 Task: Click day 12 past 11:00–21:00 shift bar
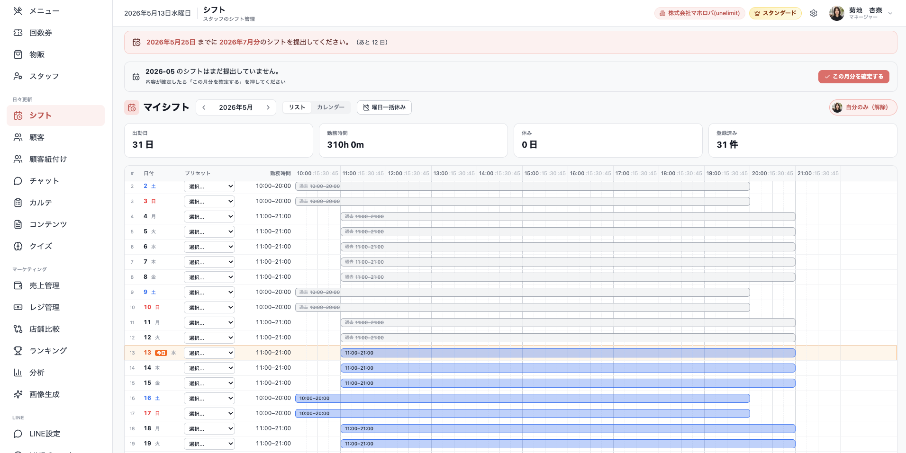[568, 338]
